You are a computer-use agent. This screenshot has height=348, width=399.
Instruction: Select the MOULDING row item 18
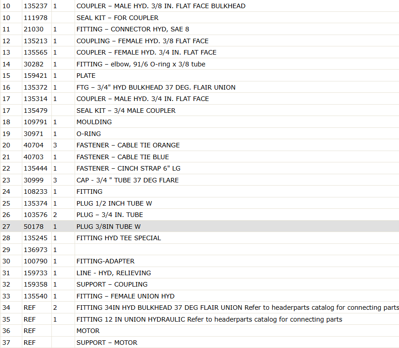coord(199,122)
